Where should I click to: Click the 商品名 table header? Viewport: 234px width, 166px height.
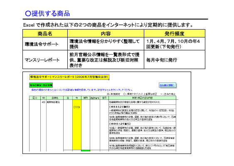(45, 33)
